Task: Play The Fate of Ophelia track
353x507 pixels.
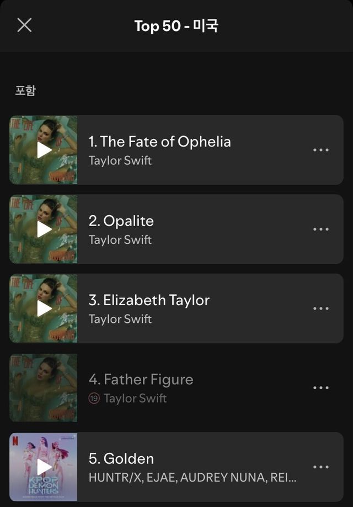Action: tap(44, 150)
